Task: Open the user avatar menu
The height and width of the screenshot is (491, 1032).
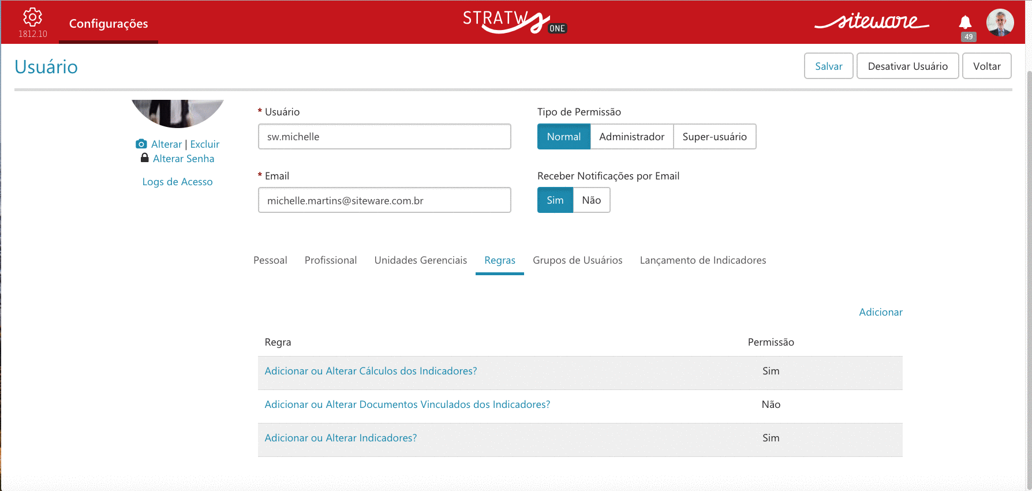Action: click(1000, 23)
